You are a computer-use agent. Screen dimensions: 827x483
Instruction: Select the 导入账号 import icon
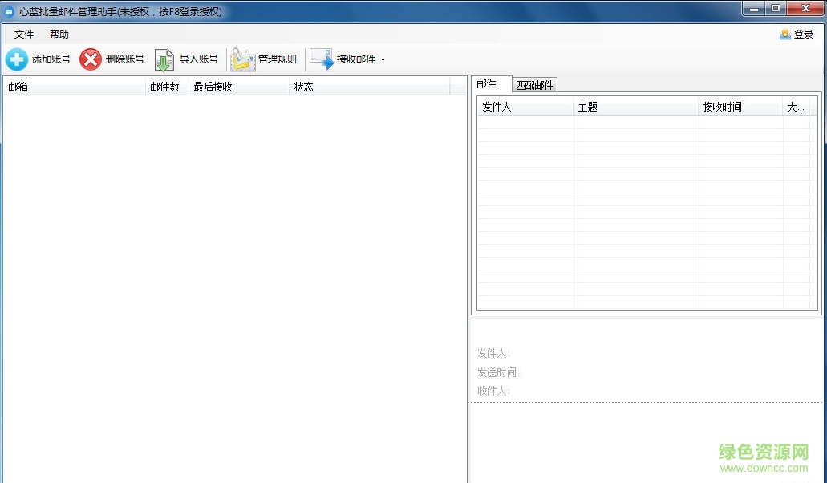tap(165, 59)
